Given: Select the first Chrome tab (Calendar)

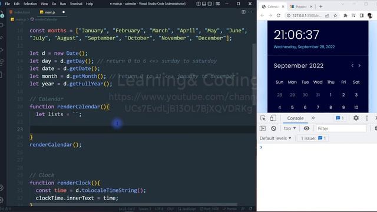Looking at the screenshot, I should click(x=272, y=6).
